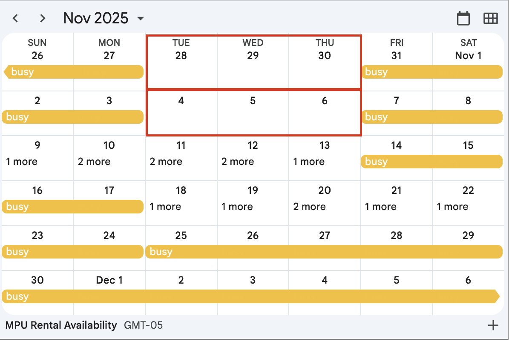This screenshot has width=509, height=341.
Task: Open busy event starting November 30
Action: [x=250, y=296]
